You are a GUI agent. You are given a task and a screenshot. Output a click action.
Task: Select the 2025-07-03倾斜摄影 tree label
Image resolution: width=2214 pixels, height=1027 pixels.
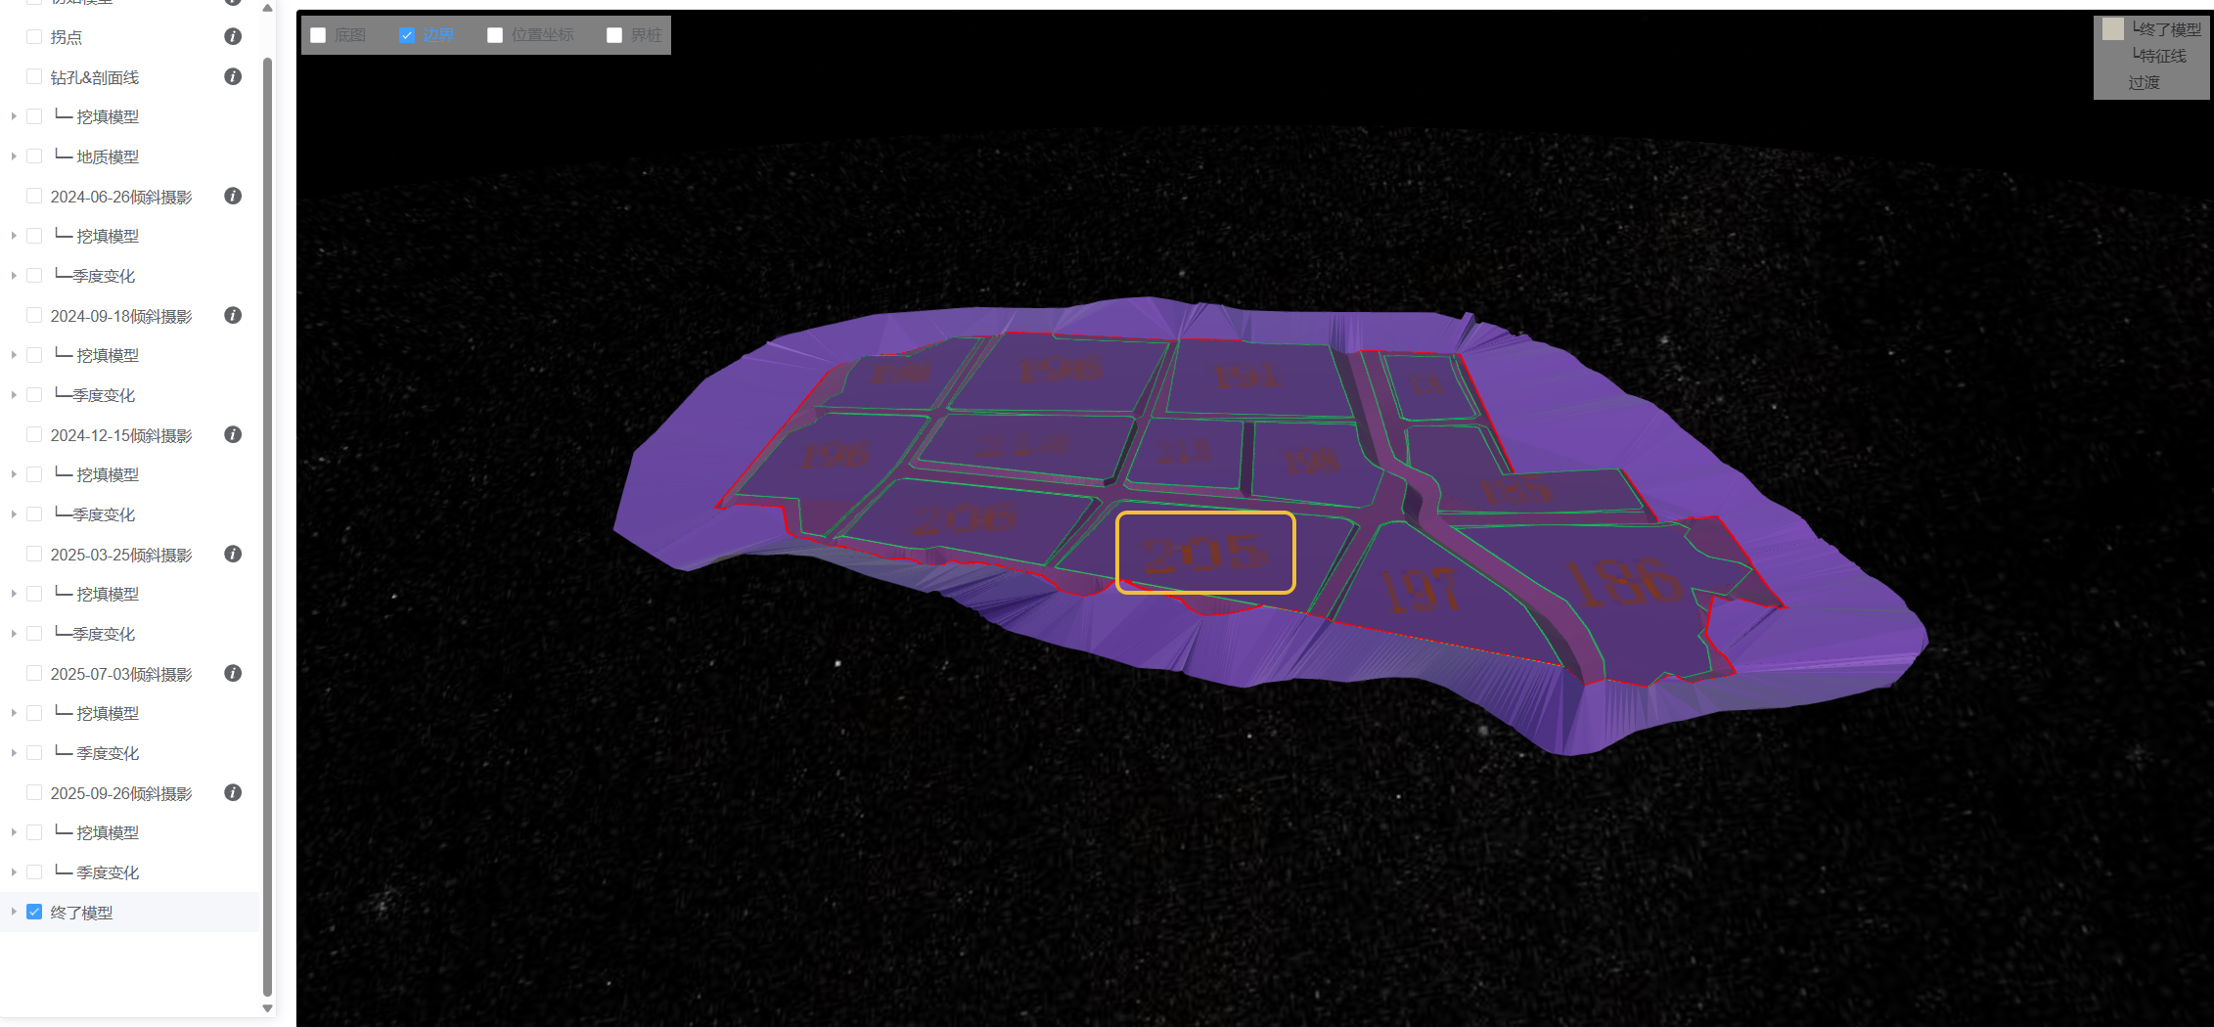coord(120,674)
